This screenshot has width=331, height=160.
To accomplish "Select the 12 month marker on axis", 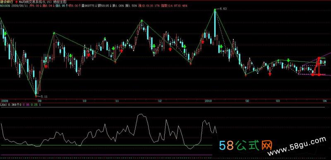I will pyautogui.click(x=160, y=101).
